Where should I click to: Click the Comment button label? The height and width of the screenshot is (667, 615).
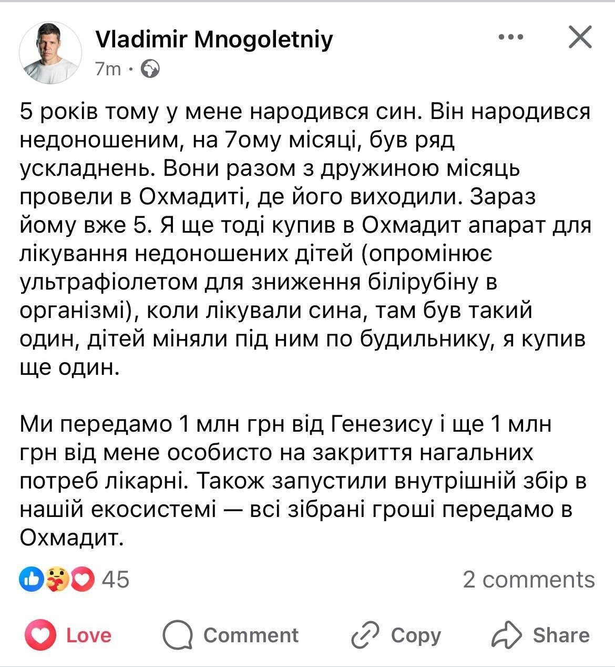click(x=251, y=635)
